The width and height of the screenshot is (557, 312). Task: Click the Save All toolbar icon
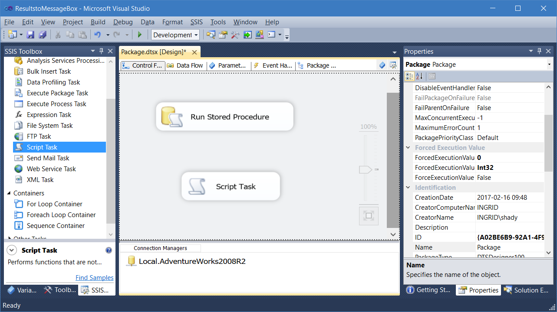43,35
